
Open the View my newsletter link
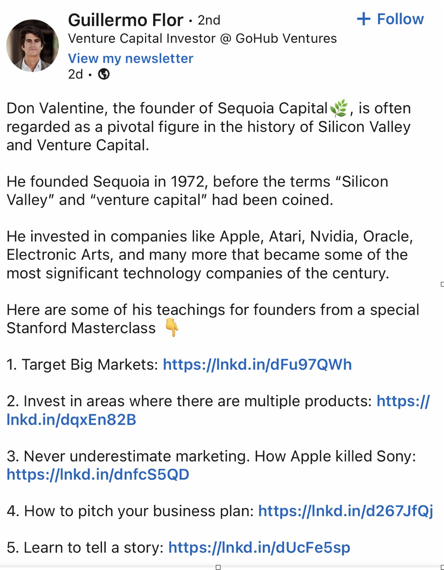pyautogui.click(x=130, y=58)
